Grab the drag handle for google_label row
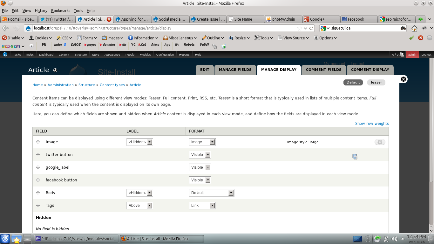This screenshot has height=244, width=434. coord(38,167)
